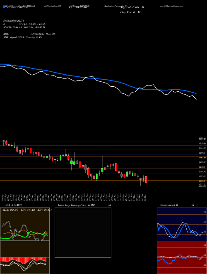Click the 1162.46 price axis label

coord(203,158)
